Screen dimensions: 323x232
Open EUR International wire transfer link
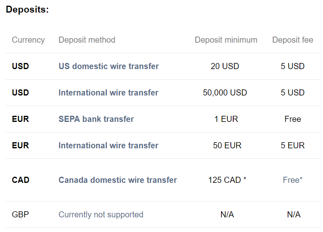click(x=108, y=145)
